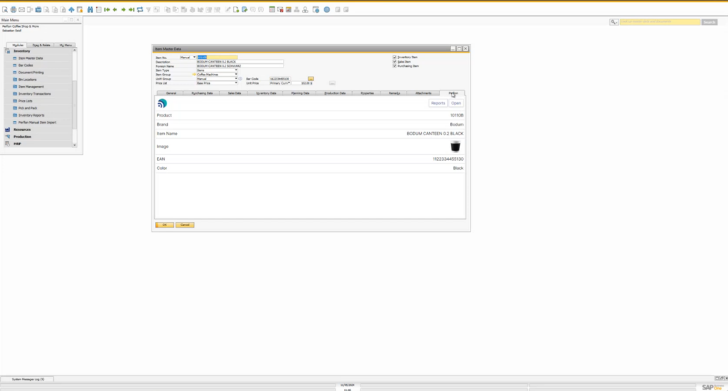Open Item Master Data in Main Menu
Screen dimensions: 728x391
point(31,58)
